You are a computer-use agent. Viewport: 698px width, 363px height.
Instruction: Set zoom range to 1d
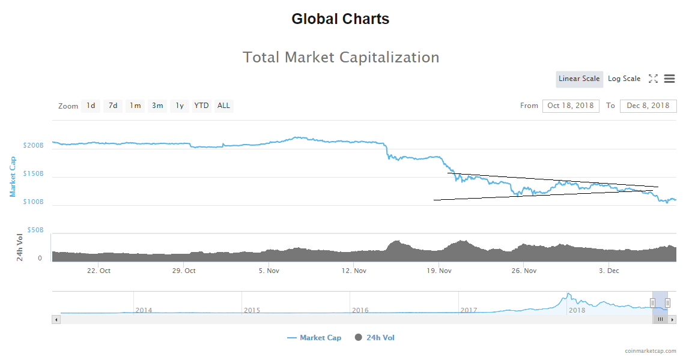(91, 106)
